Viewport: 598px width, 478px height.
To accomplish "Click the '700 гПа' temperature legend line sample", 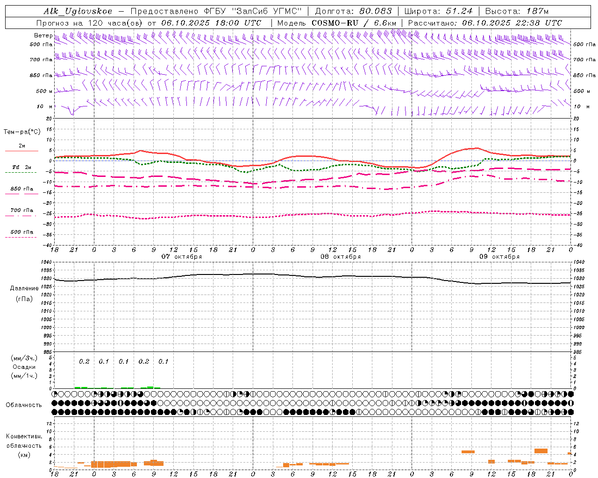I will [x=21, y=216].
